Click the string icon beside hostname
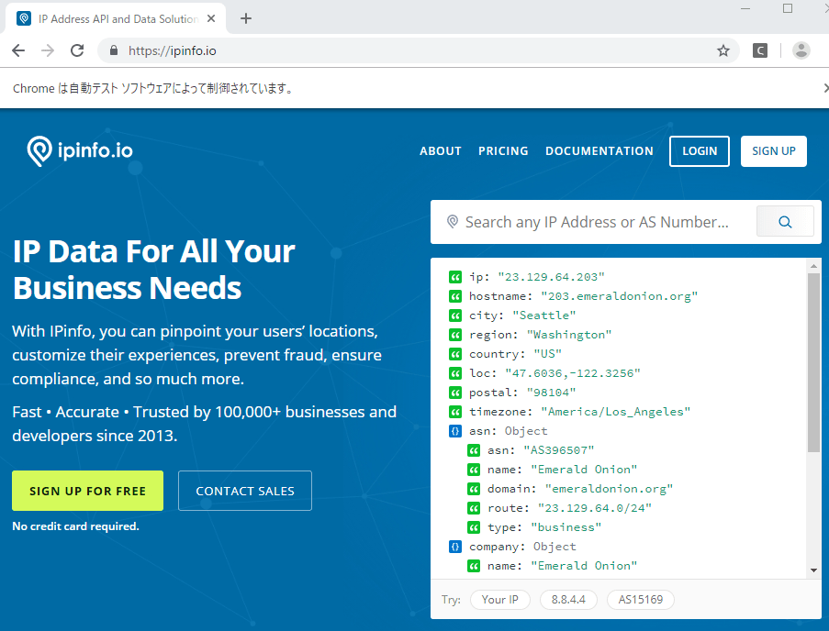The height and width of the screenshot is (631, 829). 455,296
